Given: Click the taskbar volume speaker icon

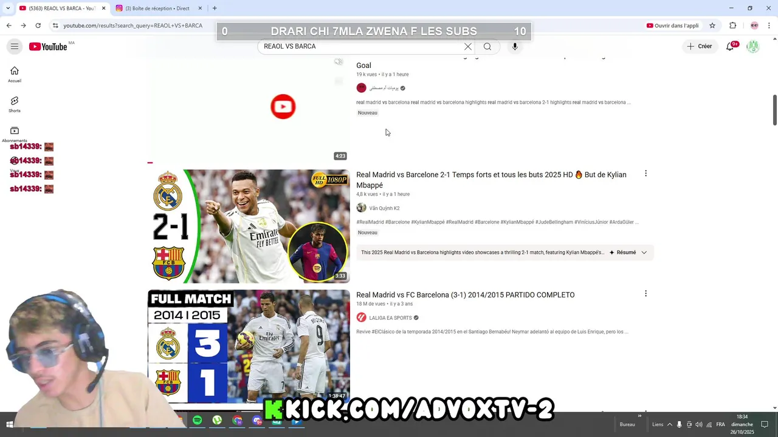Looking at the screenshot, I should [699, 424].
